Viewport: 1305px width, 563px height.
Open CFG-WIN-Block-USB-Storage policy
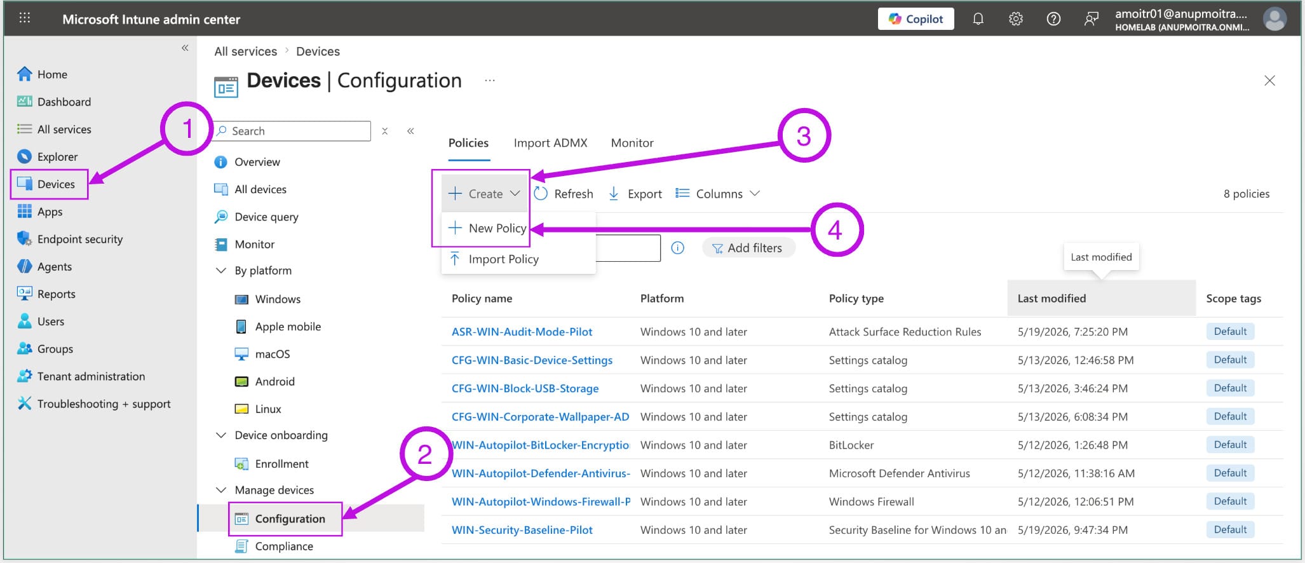coord(525,388)
